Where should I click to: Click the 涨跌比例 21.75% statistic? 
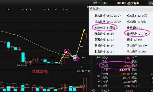click(137, 34)
